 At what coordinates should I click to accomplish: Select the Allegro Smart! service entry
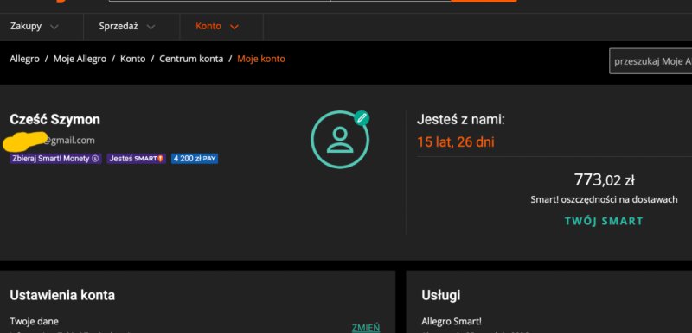click(x=451, y=322)
